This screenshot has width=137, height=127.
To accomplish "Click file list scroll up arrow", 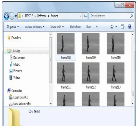I will click(133, 35).
